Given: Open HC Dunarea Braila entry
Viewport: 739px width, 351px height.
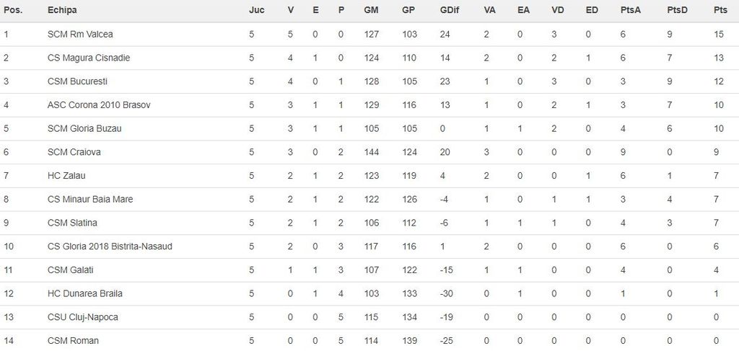Looking at the screenshot, I should [85, 294].
